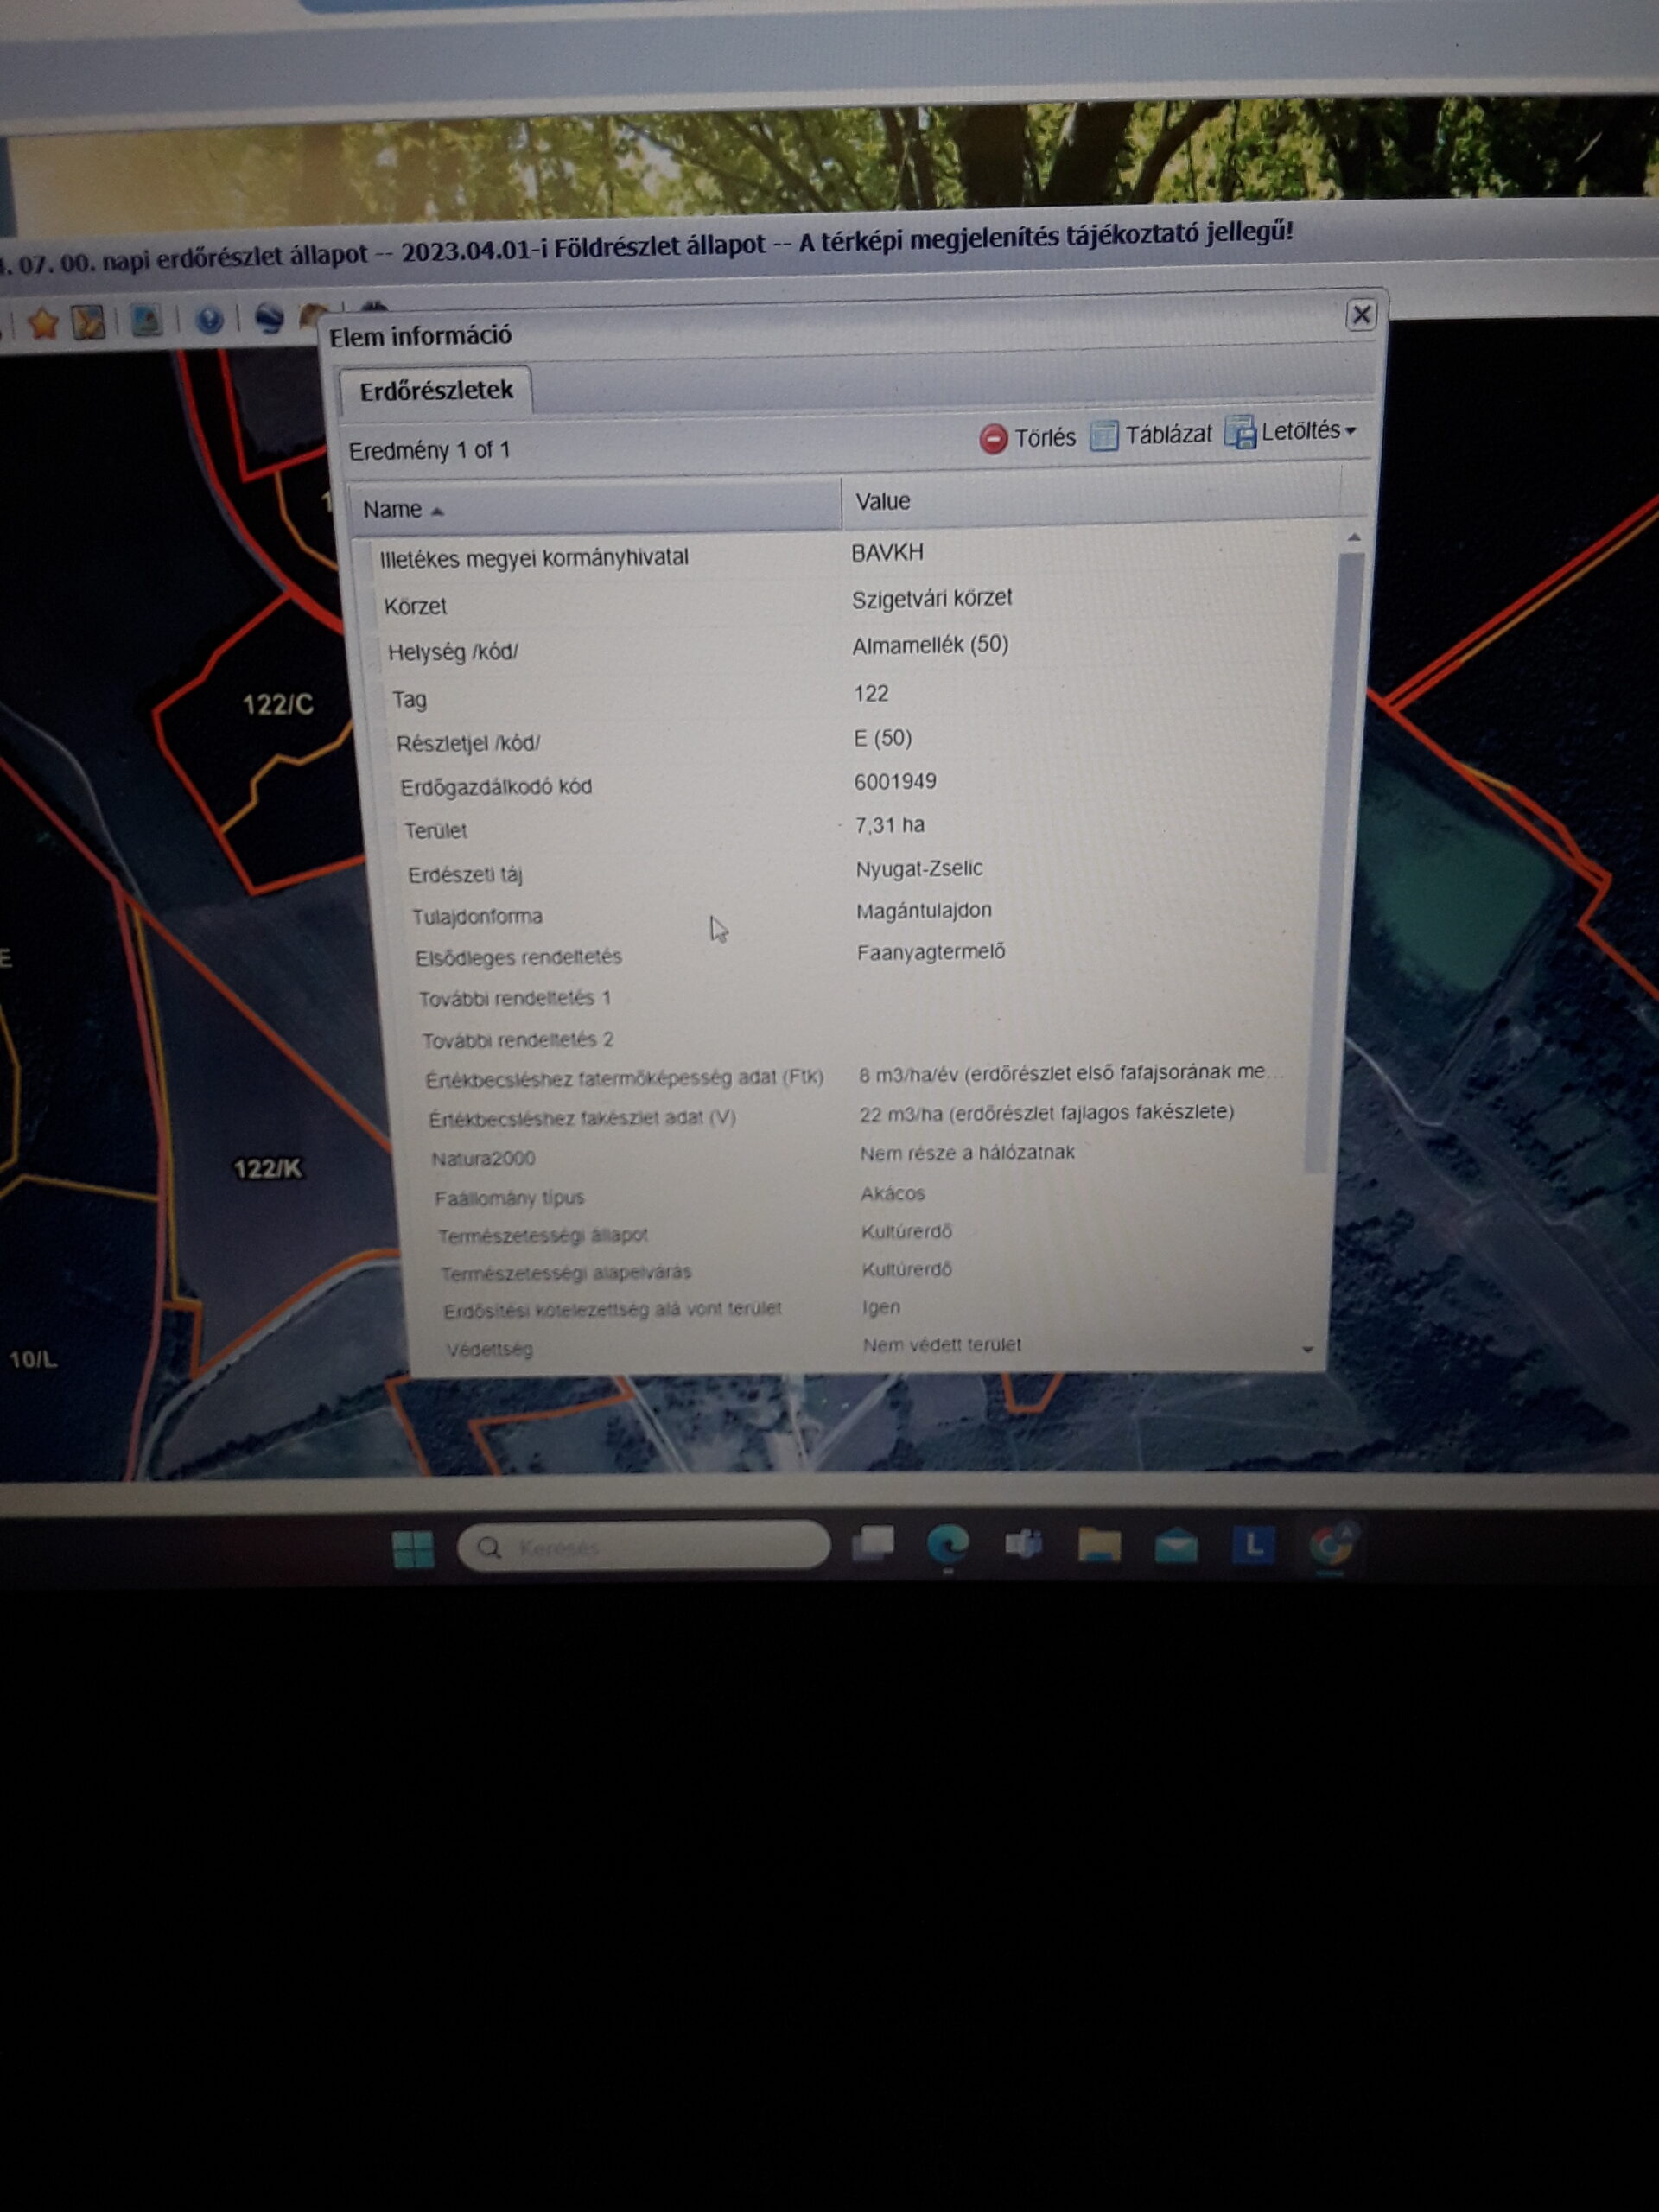Click the blue help question mark icon

(x=209, y=320)
